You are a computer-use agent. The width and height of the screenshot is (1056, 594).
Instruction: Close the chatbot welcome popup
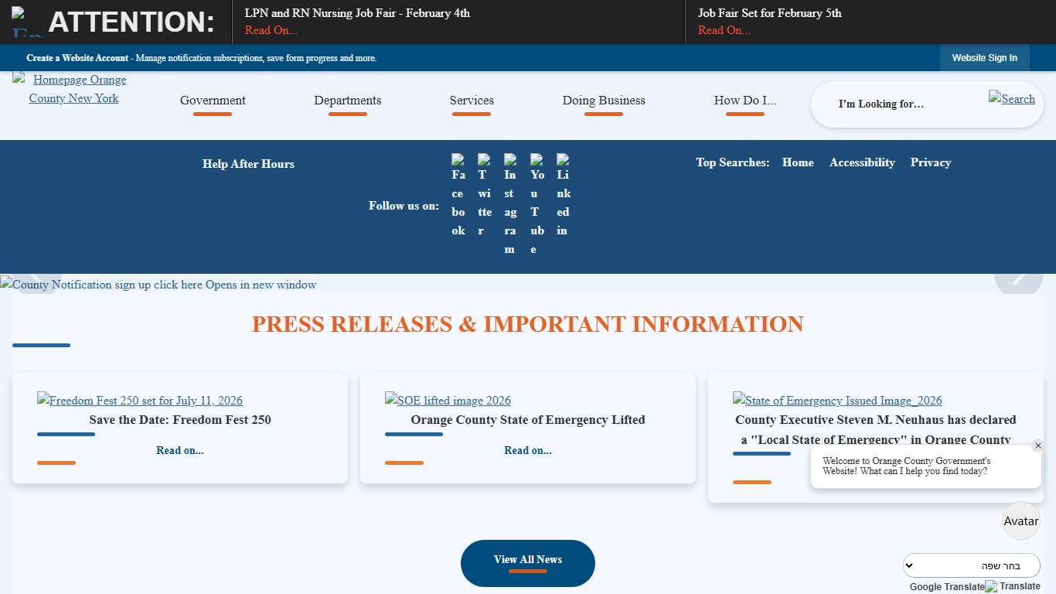point(1037,445)
